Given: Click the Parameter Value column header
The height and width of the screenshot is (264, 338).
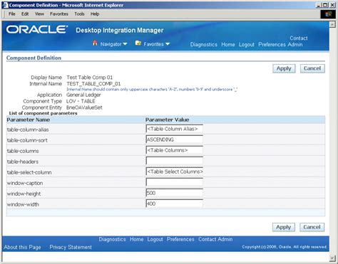Looking at the screenshot, I should 168,120.
